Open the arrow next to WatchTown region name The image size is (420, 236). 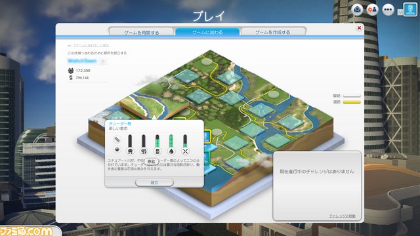(x=102, y=62)
